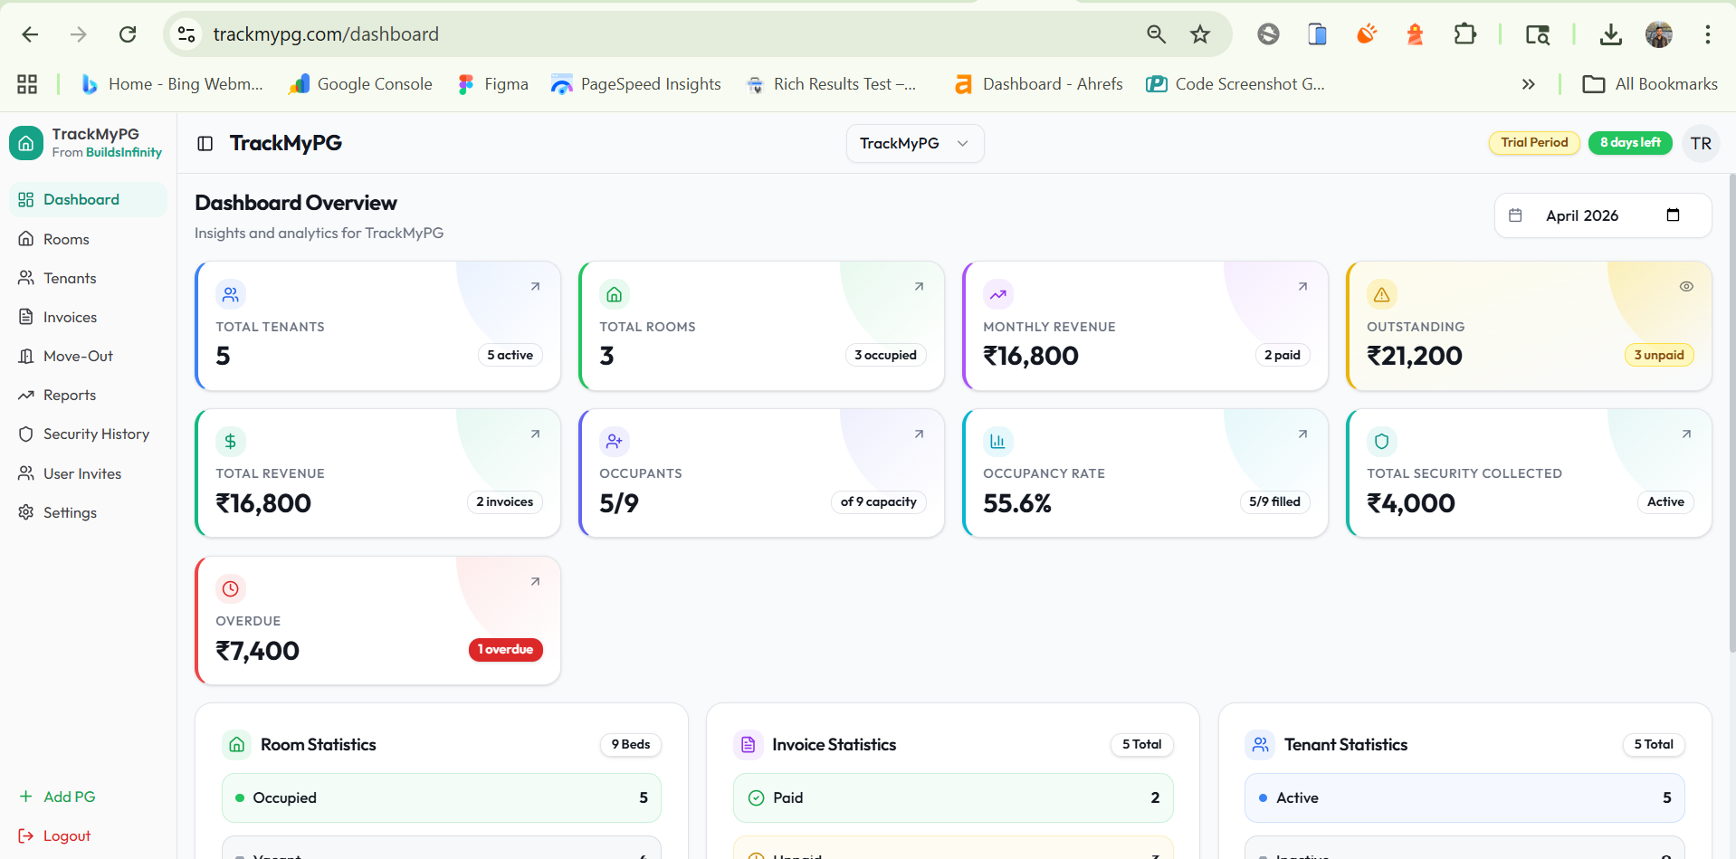Click the 8 days left trial badge

point(1629,142)
